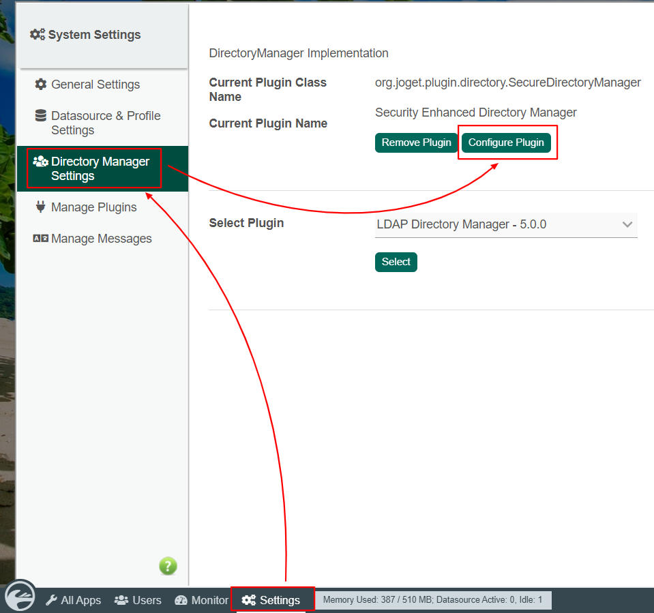Click the Datasource database stack icon
The width and height of the screenshot is (654, 613).
[40, 115]
